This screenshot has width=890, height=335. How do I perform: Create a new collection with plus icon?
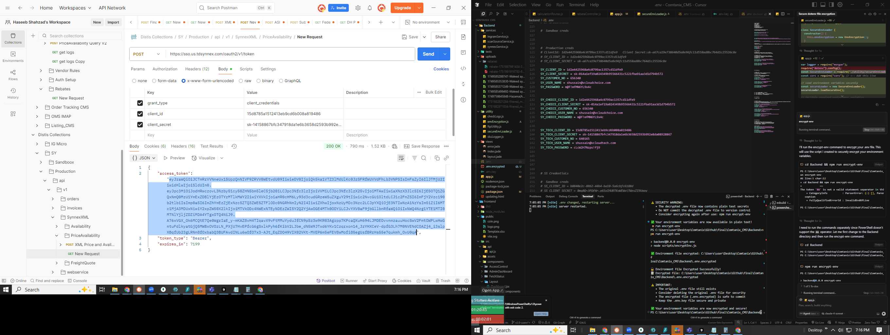(x=33, y=36)
